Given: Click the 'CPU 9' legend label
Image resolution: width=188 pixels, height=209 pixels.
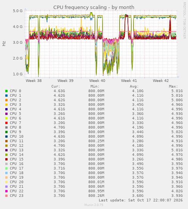Looking at the screenshot, I should pos(16,132).
